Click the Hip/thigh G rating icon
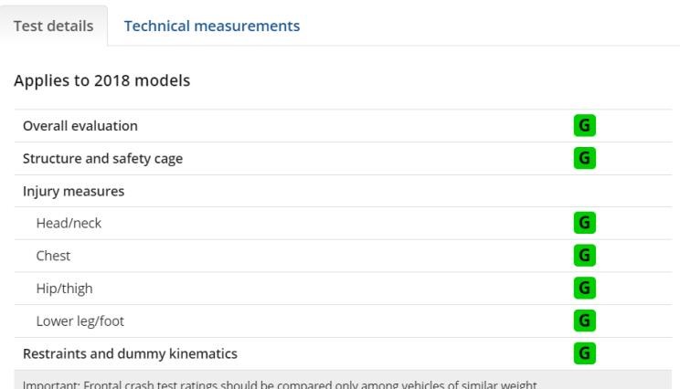 (585, 288)
